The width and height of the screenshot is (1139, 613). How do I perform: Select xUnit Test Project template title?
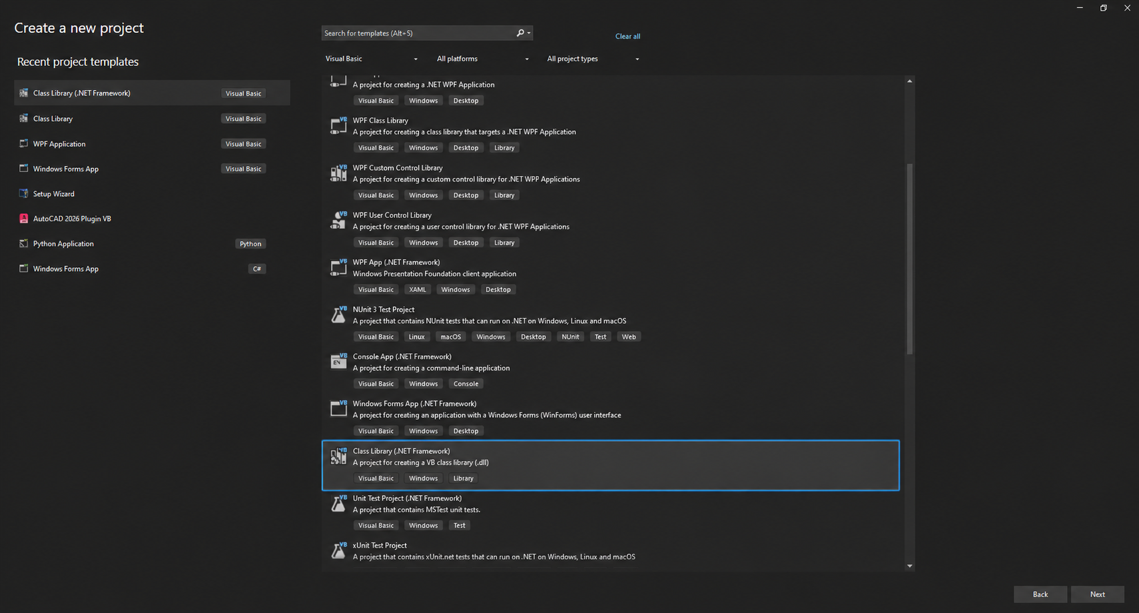point(380,546)
